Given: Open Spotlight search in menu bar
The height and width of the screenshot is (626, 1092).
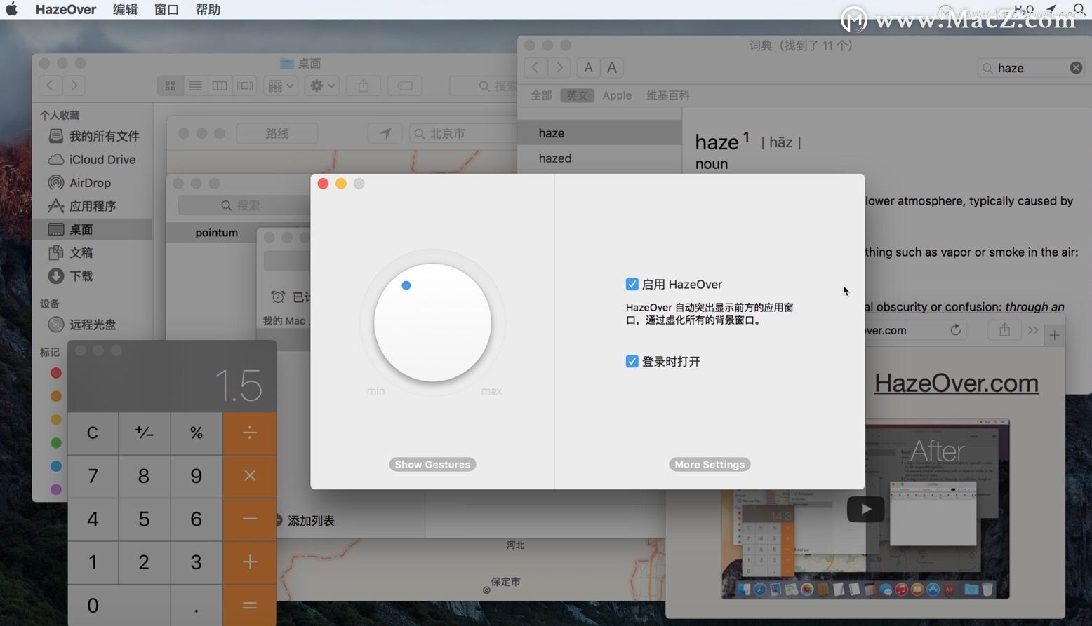Looking at the screenshot, I should pyautogui.click(x=1079, y=9).
